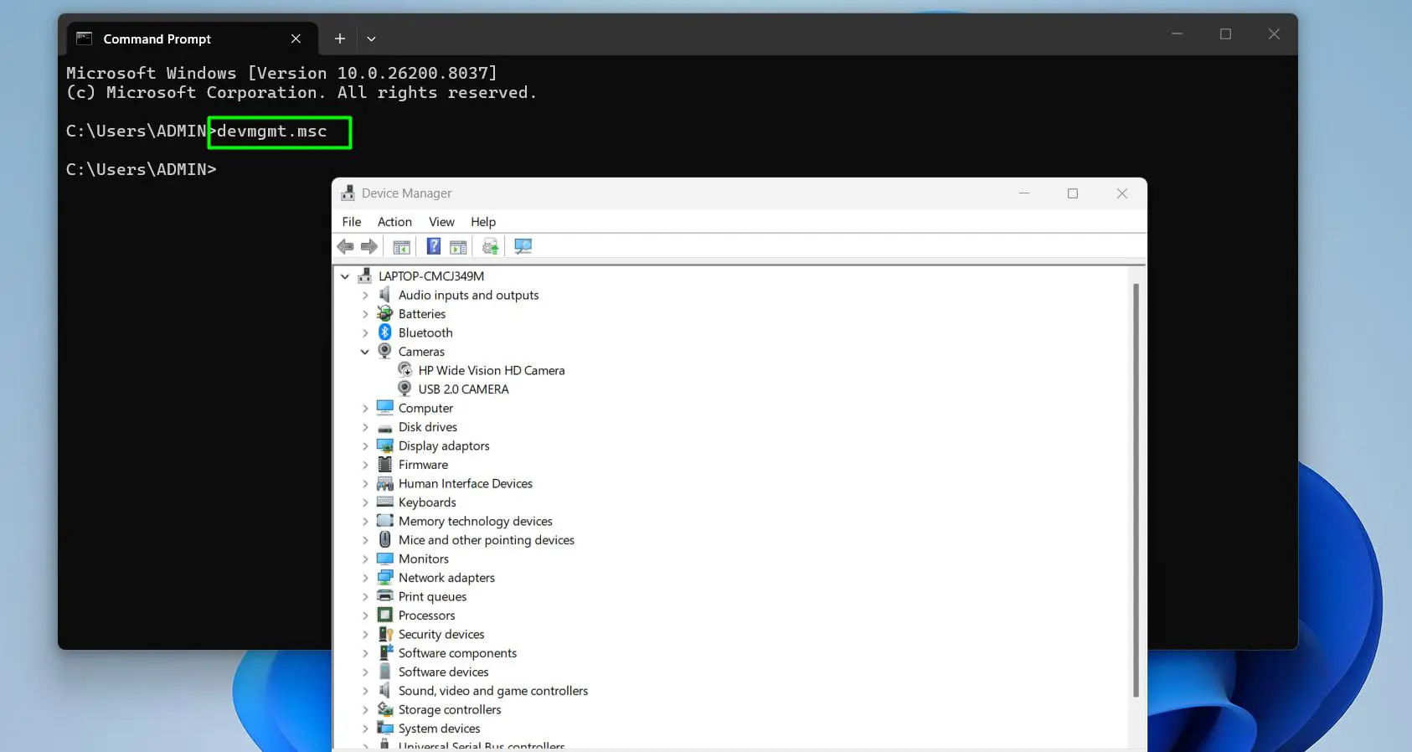This screenshot has width=1412, height=752.
Task: Click the Bluetooth icon in device tree
Action: (384, 332)
